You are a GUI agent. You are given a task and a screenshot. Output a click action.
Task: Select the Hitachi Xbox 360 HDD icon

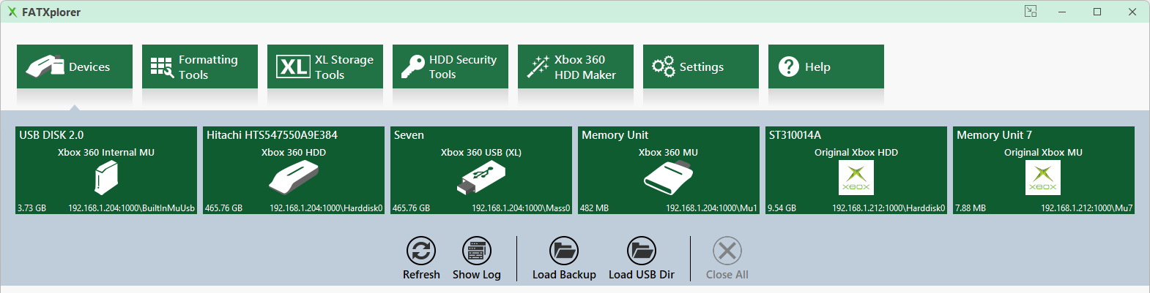294,178
